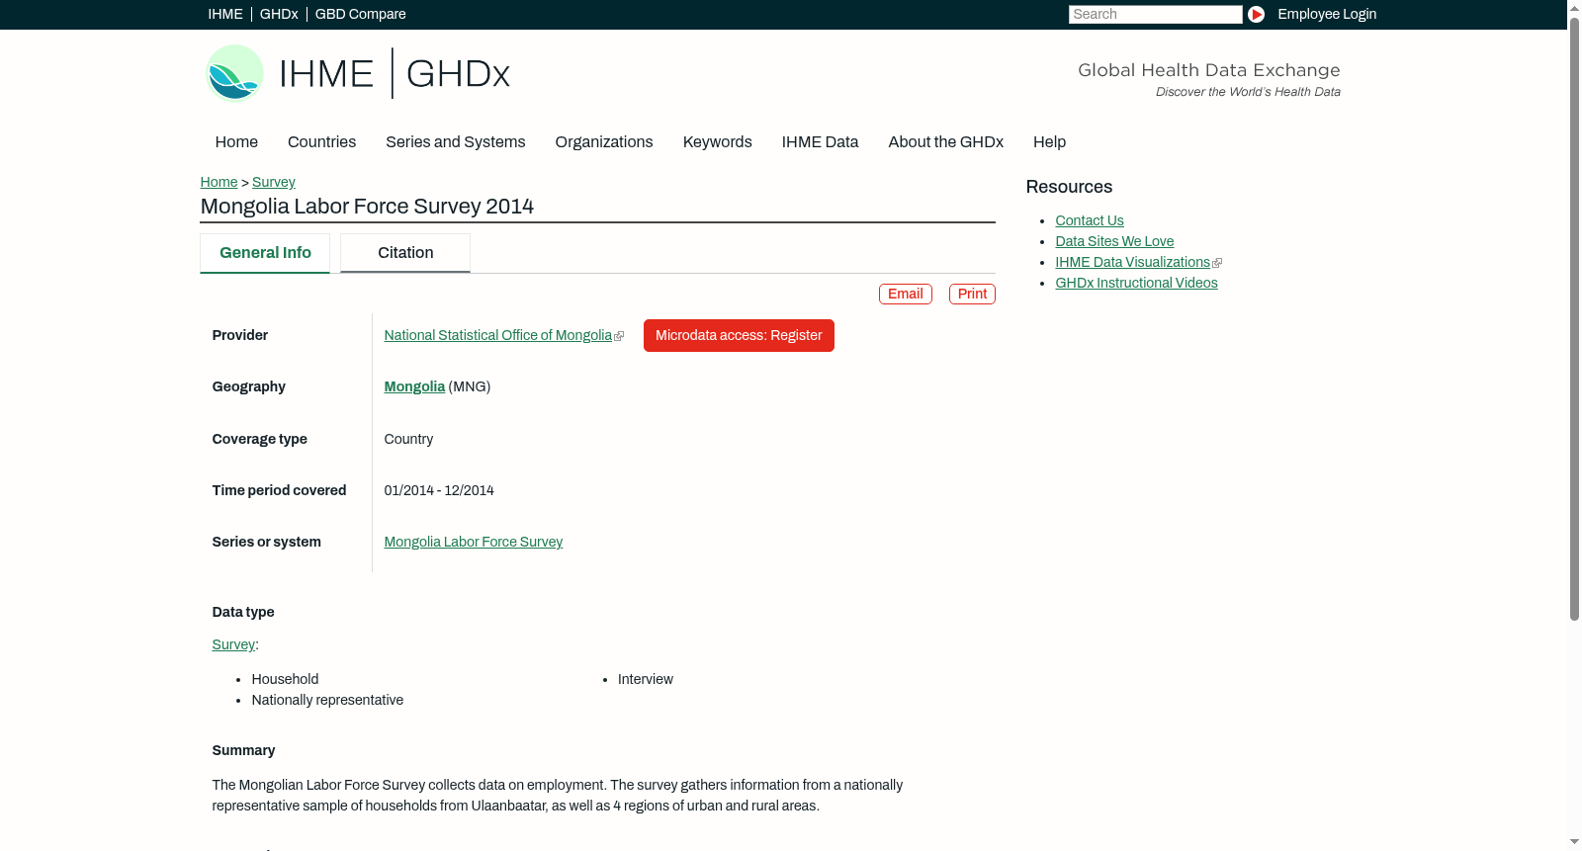Open Contact Us resource link
1582x851 pixels.
[x=1090, y=221]
